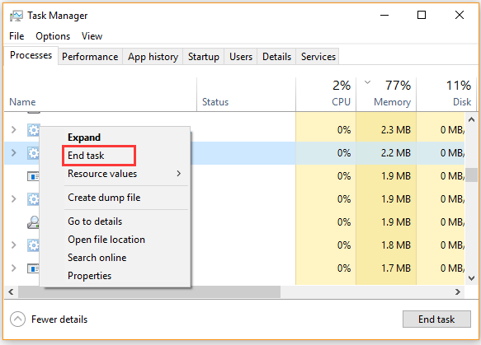Screen dimensions: 481x345
Task: Click the horizontal scrollbar thumb
Action: (149, 291)
